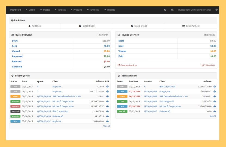
Task: Expand the Clients dropdown menu
Action: click(x=30, y=10)
